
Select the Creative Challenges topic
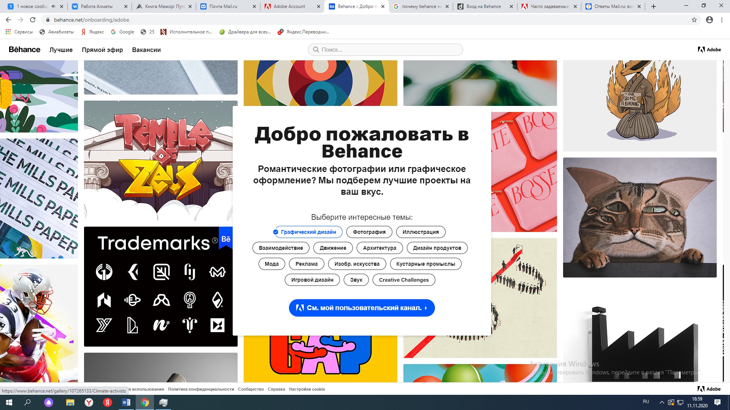click(x=403, y=280)
